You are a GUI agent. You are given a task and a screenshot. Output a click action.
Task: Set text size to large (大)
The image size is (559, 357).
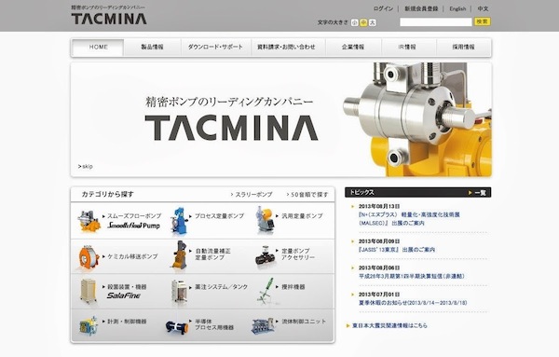(372, 22)
